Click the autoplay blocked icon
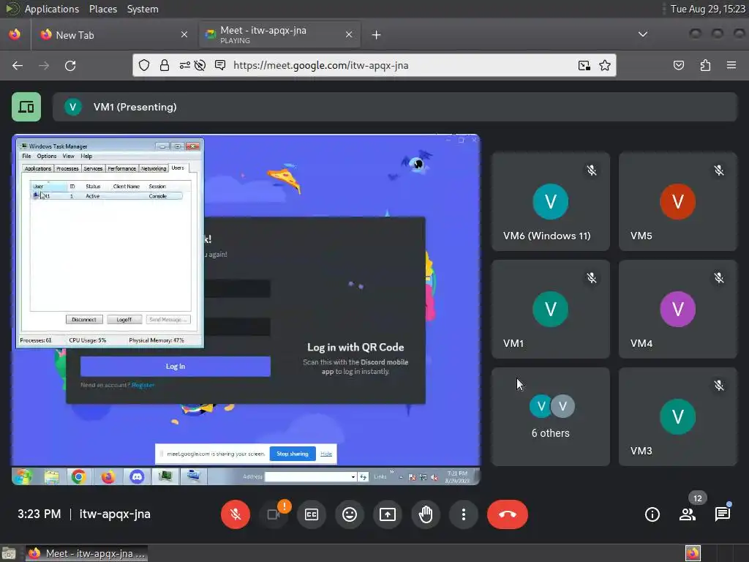The height and width of the screenshot is (562, 749). [200, 65]
